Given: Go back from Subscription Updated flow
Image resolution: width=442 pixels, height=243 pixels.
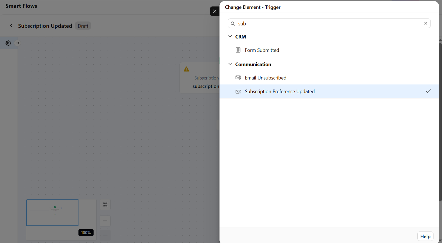Looking at the screenshot, I should [11, 26].
